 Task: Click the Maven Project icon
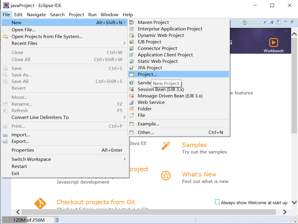tap(132, 22)
